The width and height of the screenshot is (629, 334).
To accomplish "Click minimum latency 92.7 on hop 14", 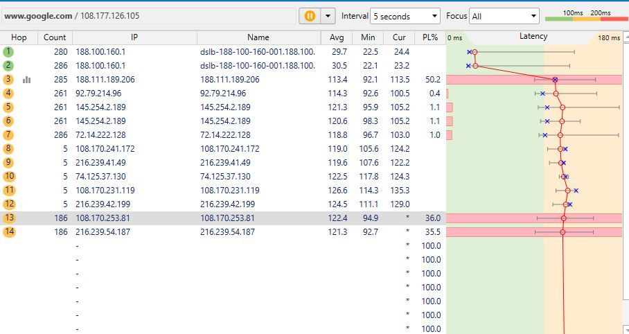I will [x=369, y=231].
